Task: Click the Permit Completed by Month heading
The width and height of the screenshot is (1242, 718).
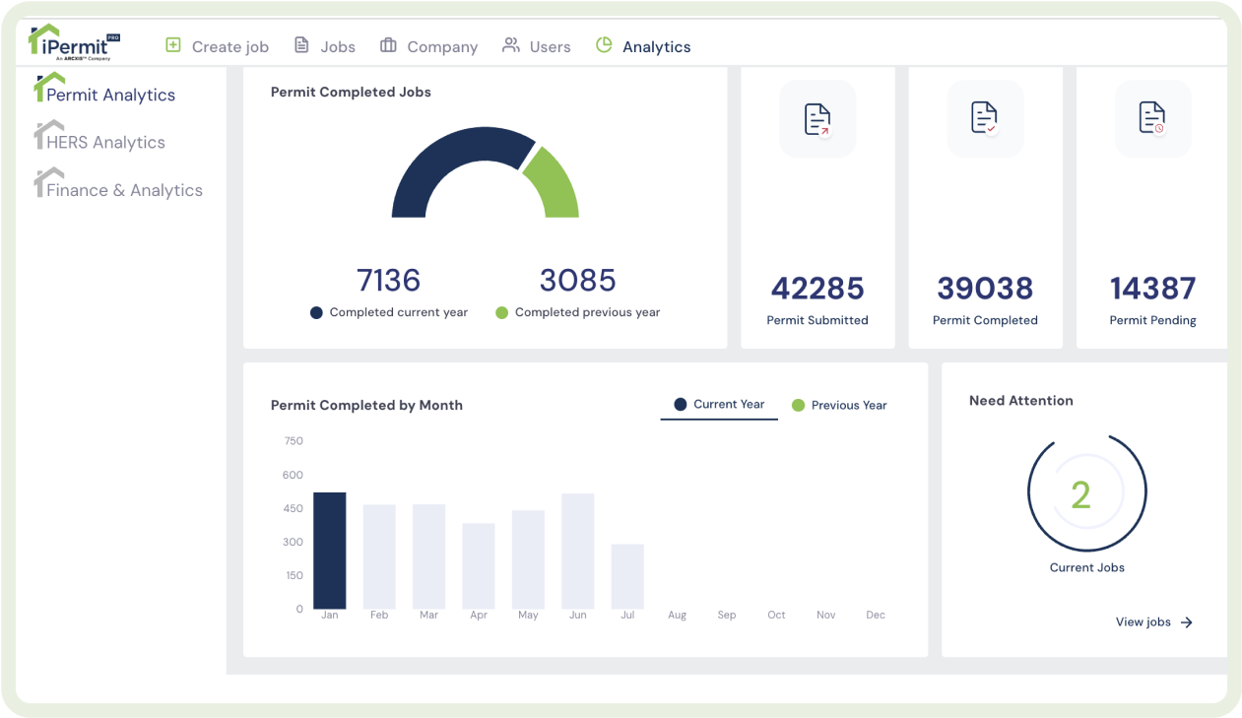Action: click(366, 405)
